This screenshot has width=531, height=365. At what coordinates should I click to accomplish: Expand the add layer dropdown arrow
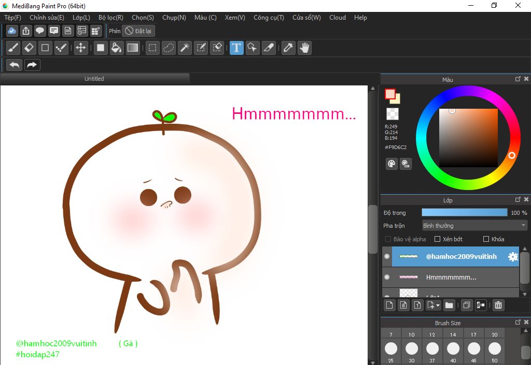pos(438,305)
